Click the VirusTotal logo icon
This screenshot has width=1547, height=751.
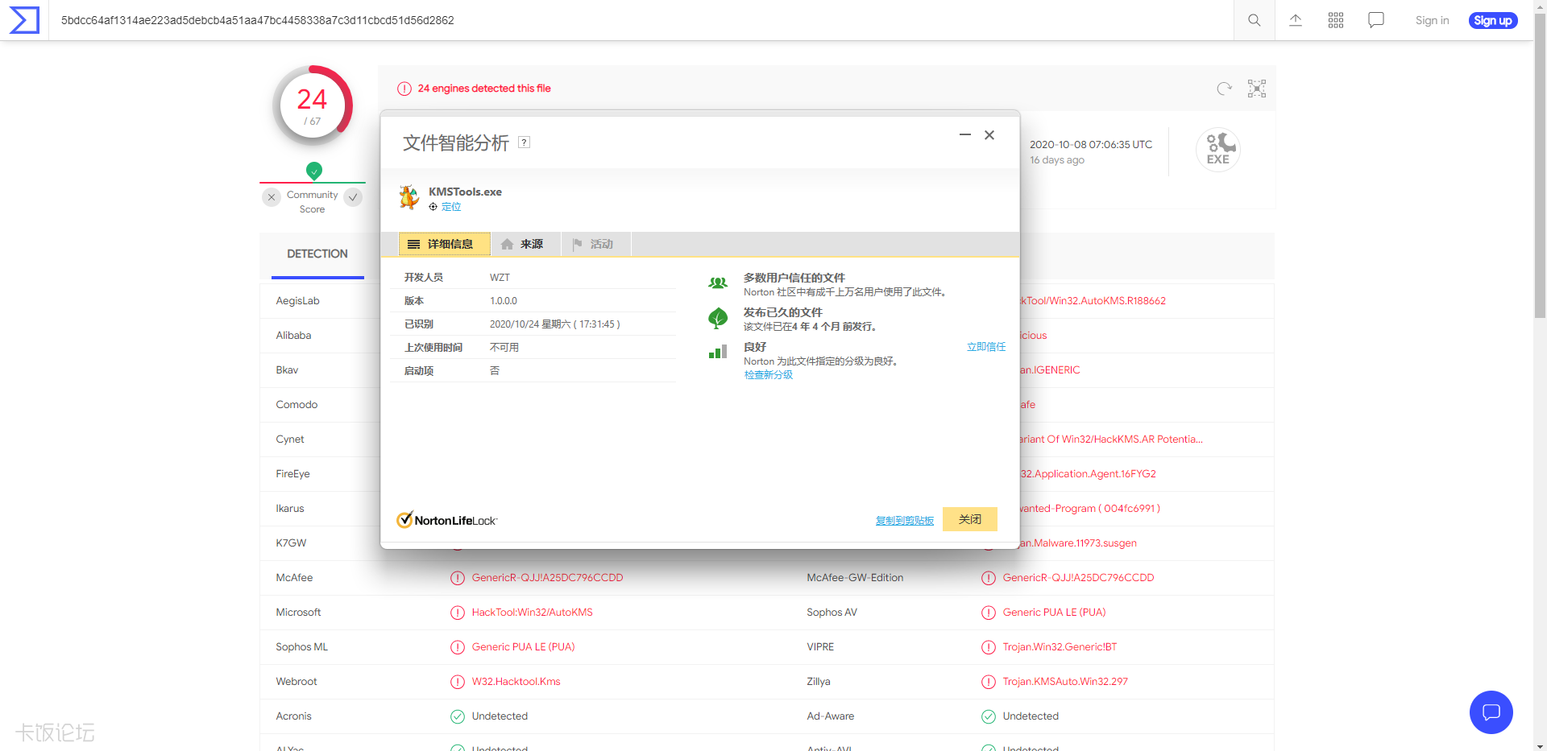pyautogui.click(x=24, y=20)
